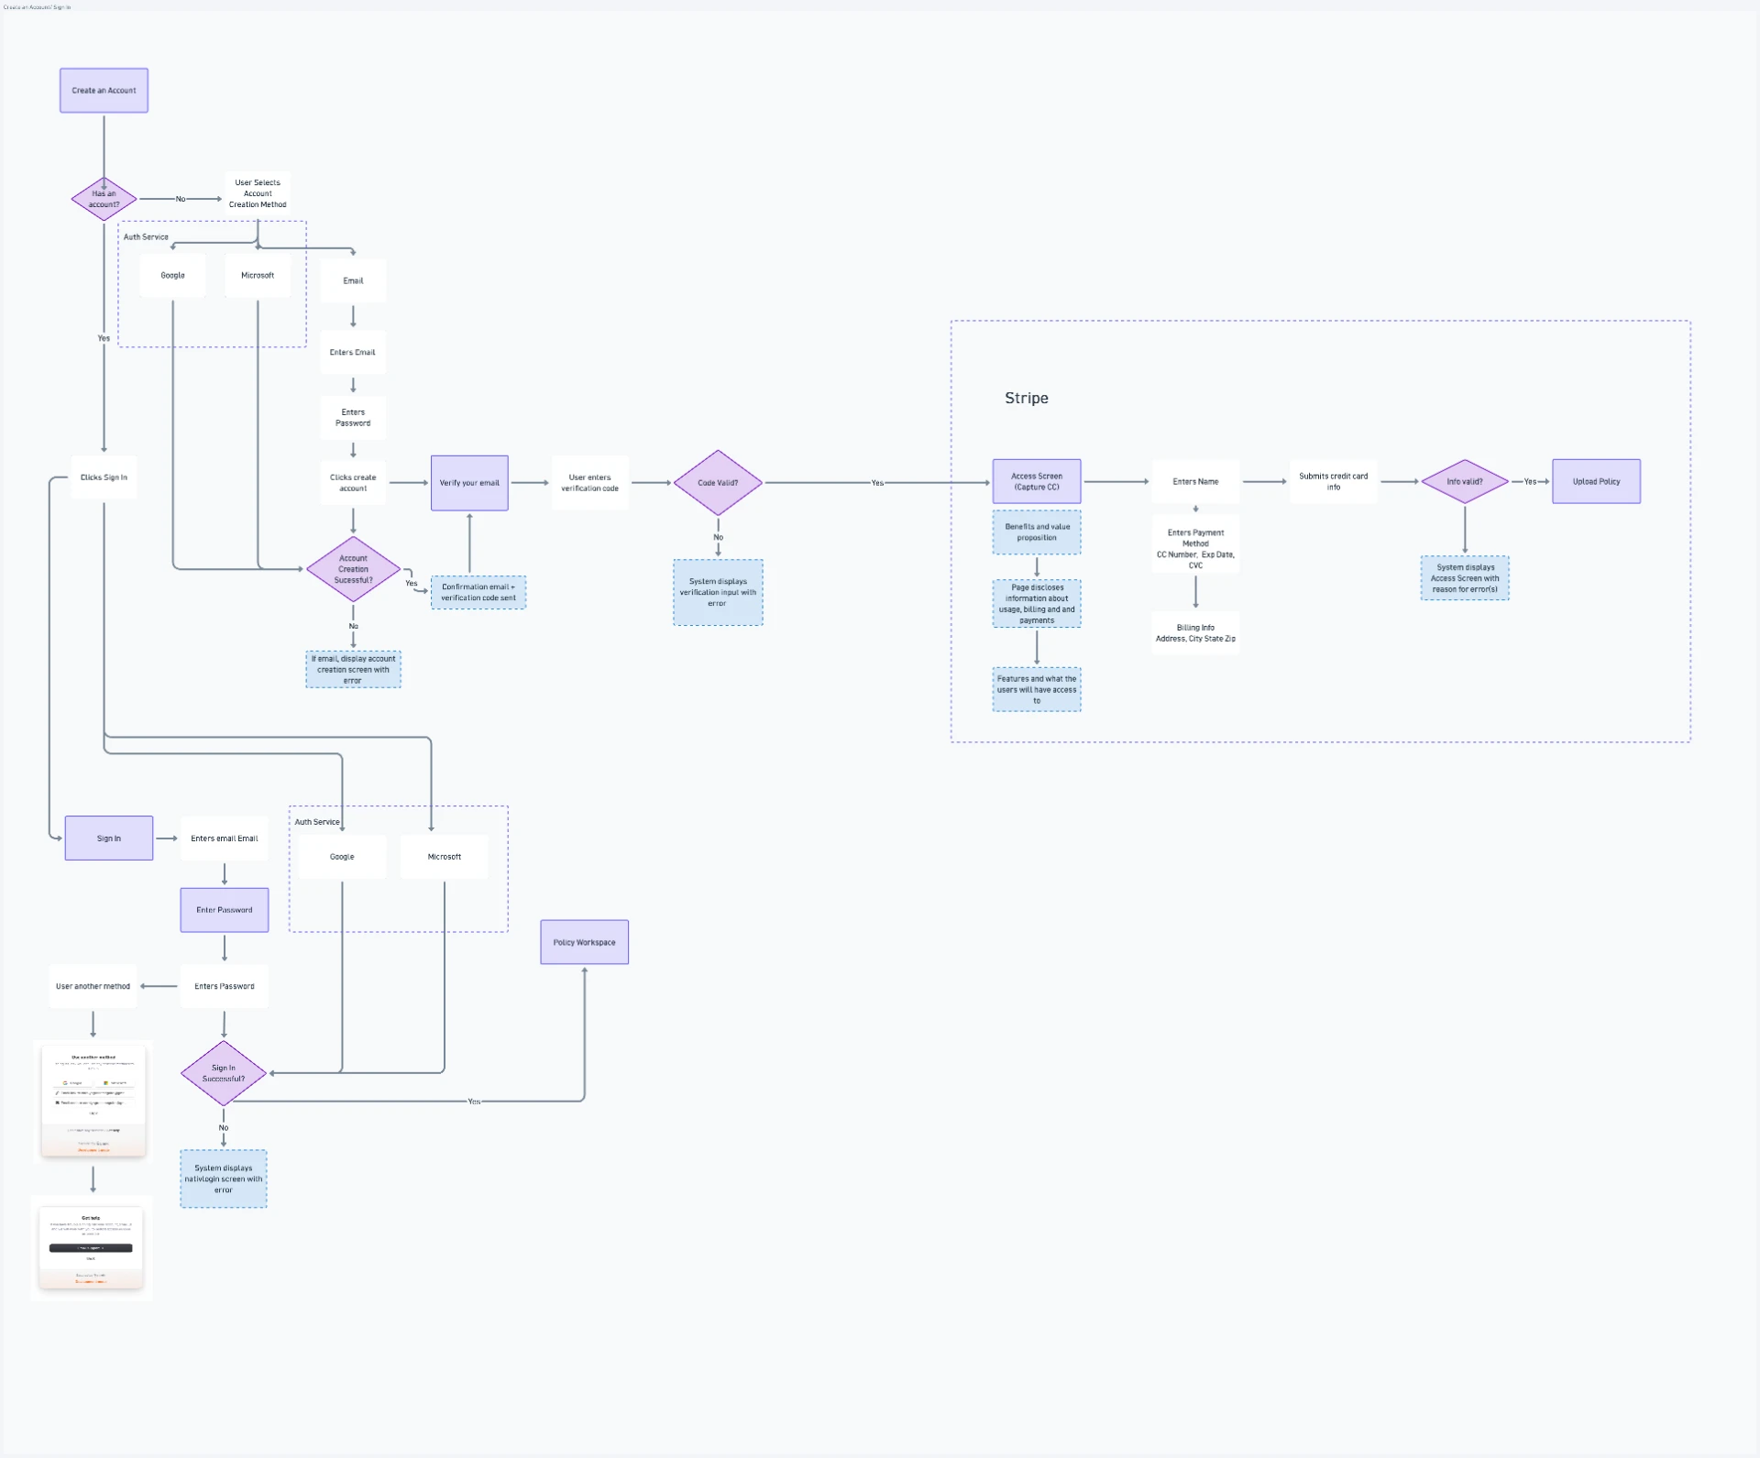Click the 'Create an Account / Sign In' page title
Viewport: 1760px width, 1458px height.
pos(37,6)
